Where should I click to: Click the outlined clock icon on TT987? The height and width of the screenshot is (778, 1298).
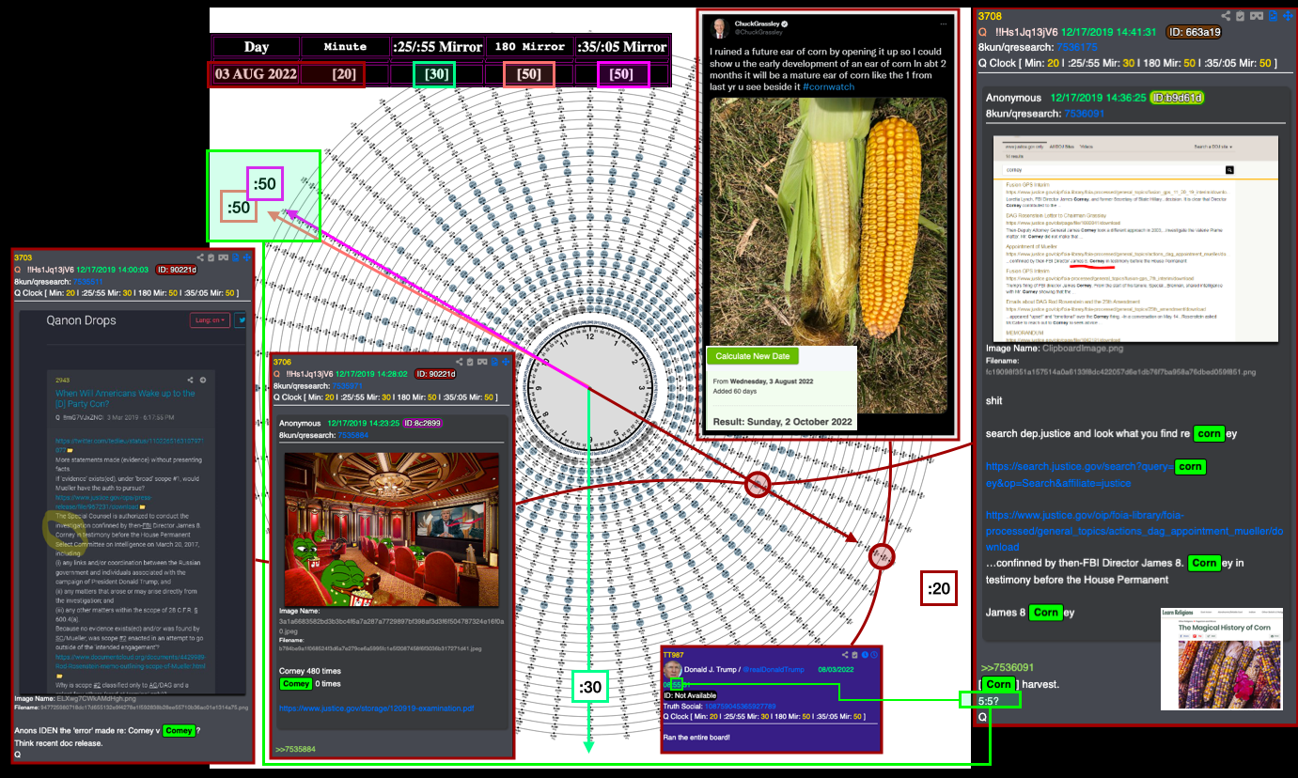(x=874, y=655)
